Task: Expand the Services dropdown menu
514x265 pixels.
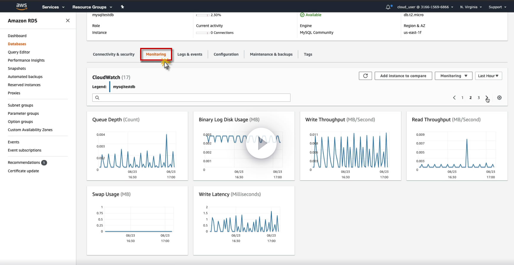Action: (x=53, y=7)
